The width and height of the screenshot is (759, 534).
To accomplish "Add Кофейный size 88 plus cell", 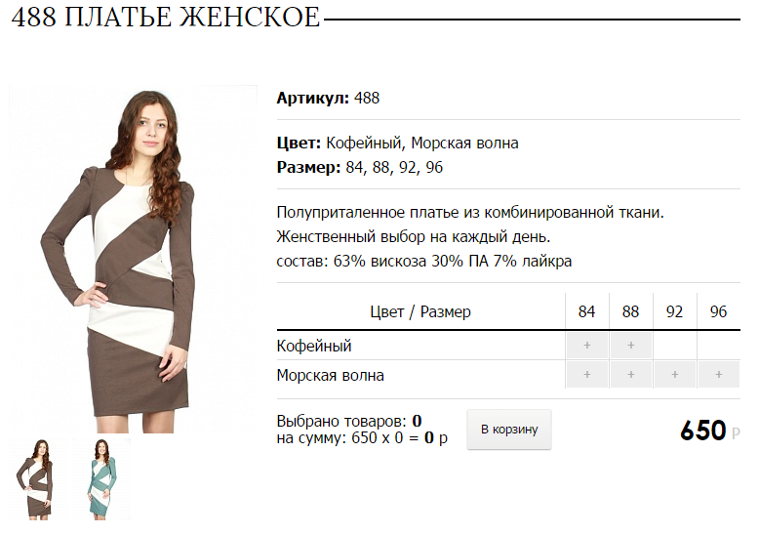I will point(631,346).
